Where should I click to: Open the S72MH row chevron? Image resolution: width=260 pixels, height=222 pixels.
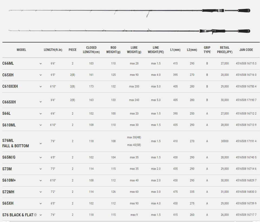pos(41,192)
